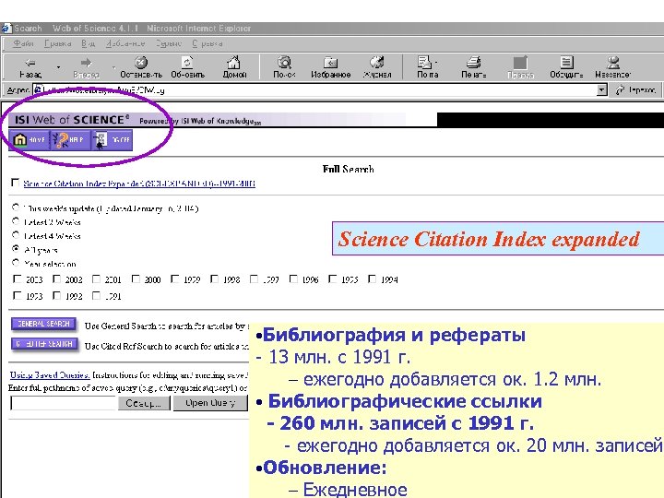Click the Edit (Правка) toolbar icon
664x498 pixels.
point(520,63)
